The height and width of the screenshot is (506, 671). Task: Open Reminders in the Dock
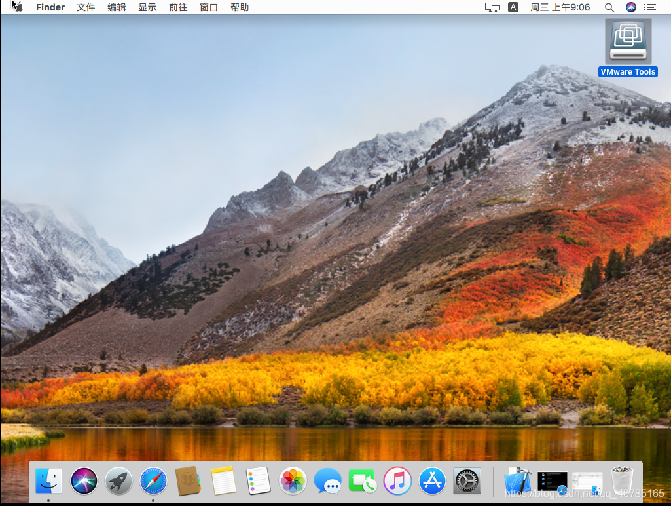tap(258, 480)
